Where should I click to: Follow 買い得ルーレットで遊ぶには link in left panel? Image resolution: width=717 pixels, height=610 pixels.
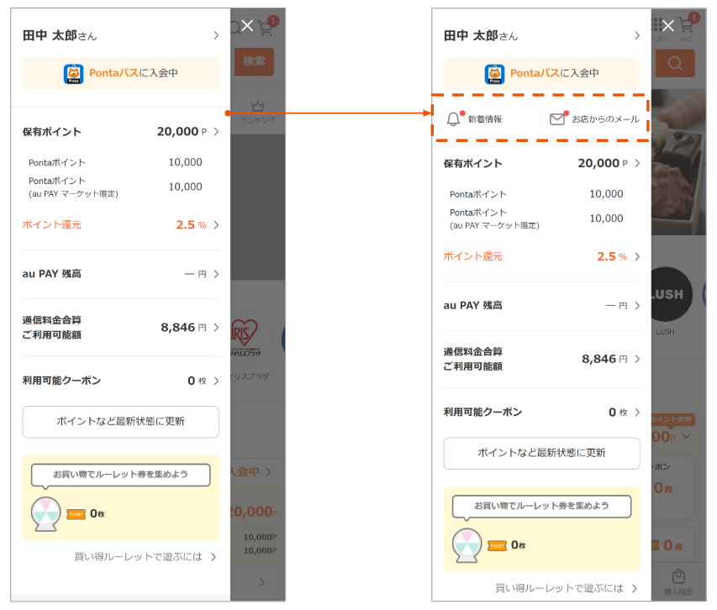click(x=145, y=556)
